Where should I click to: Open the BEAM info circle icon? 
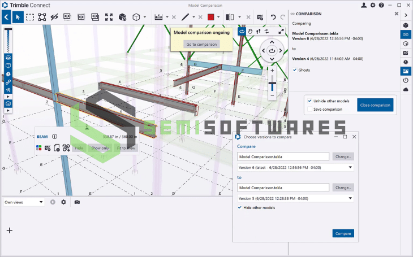[x=54, y=136]
